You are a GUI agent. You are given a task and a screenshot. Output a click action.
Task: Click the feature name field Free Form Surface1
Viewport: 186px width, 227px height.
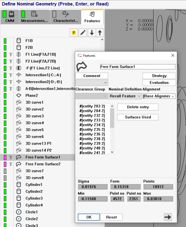point(137,67)
